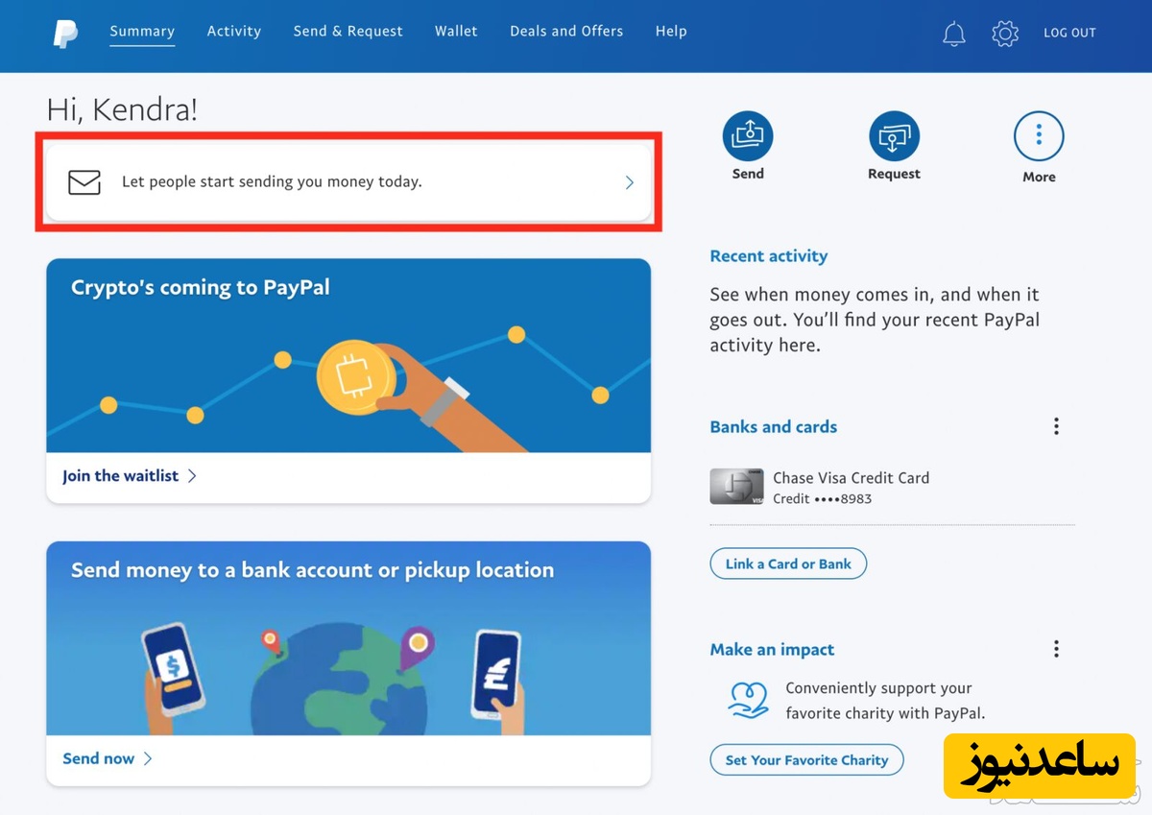This screenshot has width=1152, height=815.
Task: Select the Chase Visa Credit Card thumbnail
Action: point(736,487)
